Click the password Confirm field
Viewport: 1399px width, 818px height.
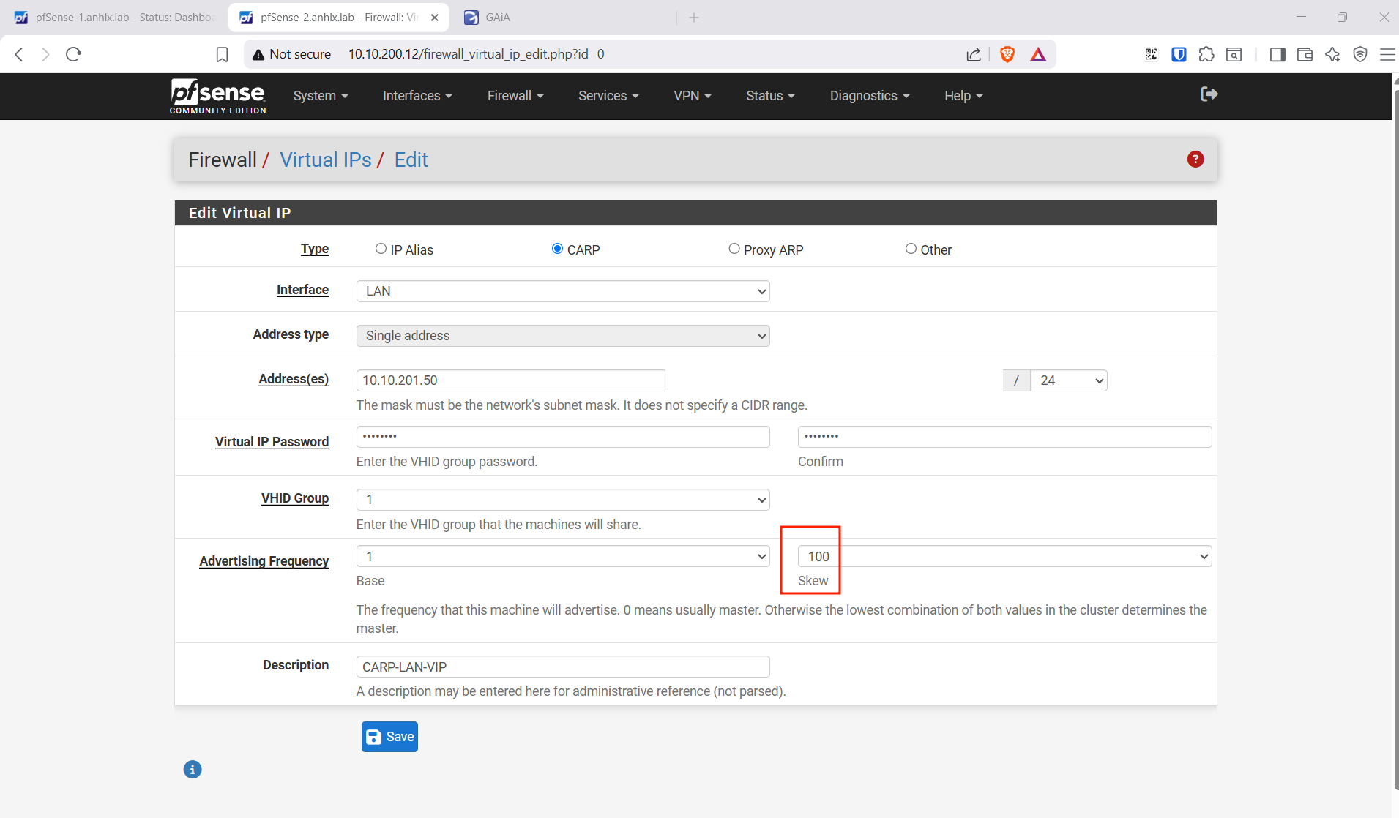point(1005,437)
